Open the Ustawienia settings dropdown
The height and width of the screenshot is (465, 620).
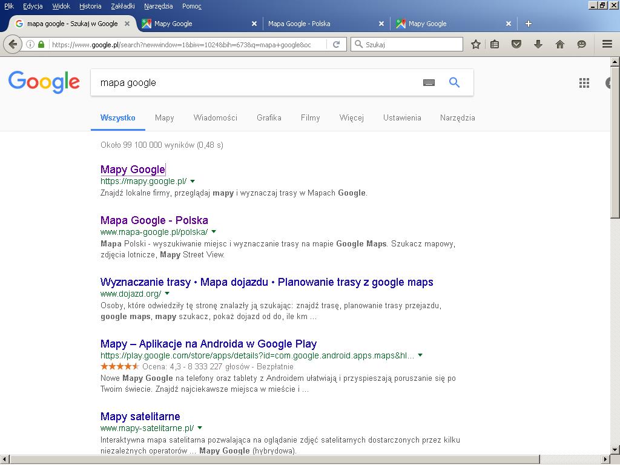pos(402,118)
